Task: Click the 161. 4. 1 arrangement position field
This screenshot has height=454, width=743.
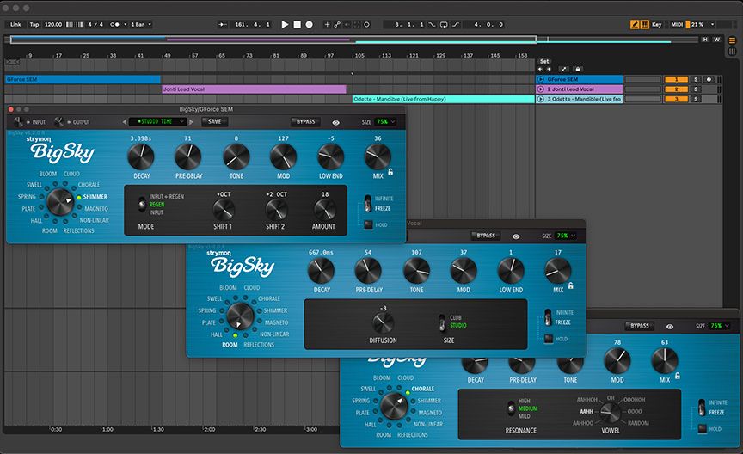Action: pyautogui.click(x=252, y=24)
